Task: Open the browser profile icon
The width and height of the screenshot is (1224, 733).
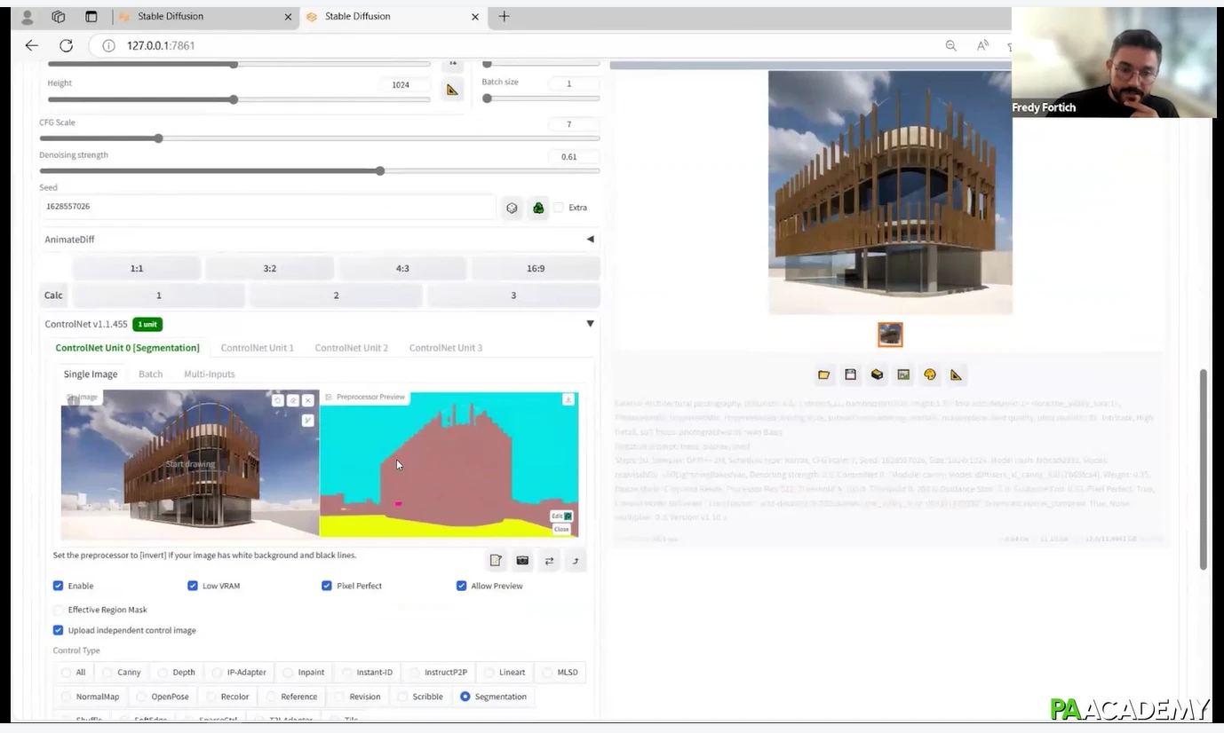Action: click(27, 17)
